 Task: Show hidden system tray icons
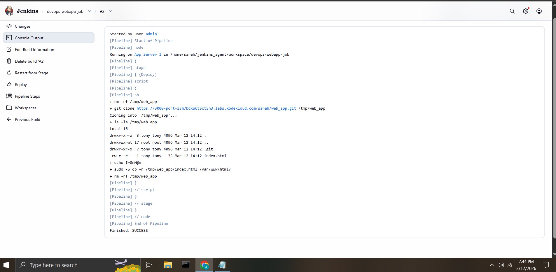[x=492, y=265]
